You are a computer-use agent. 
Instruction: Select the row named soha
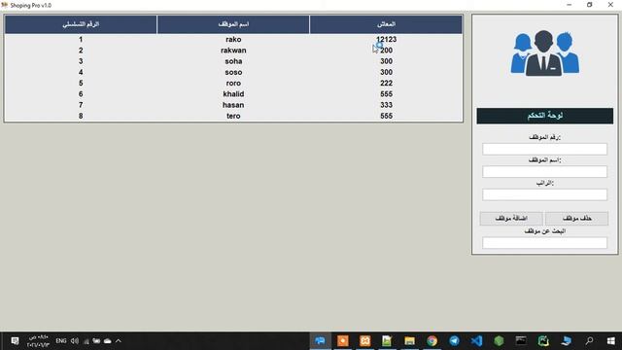pyautogui.click(x=233, y=61)
